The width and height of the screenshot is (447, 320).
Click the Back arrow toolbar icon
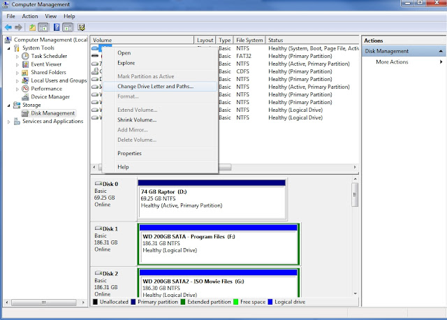8,27
